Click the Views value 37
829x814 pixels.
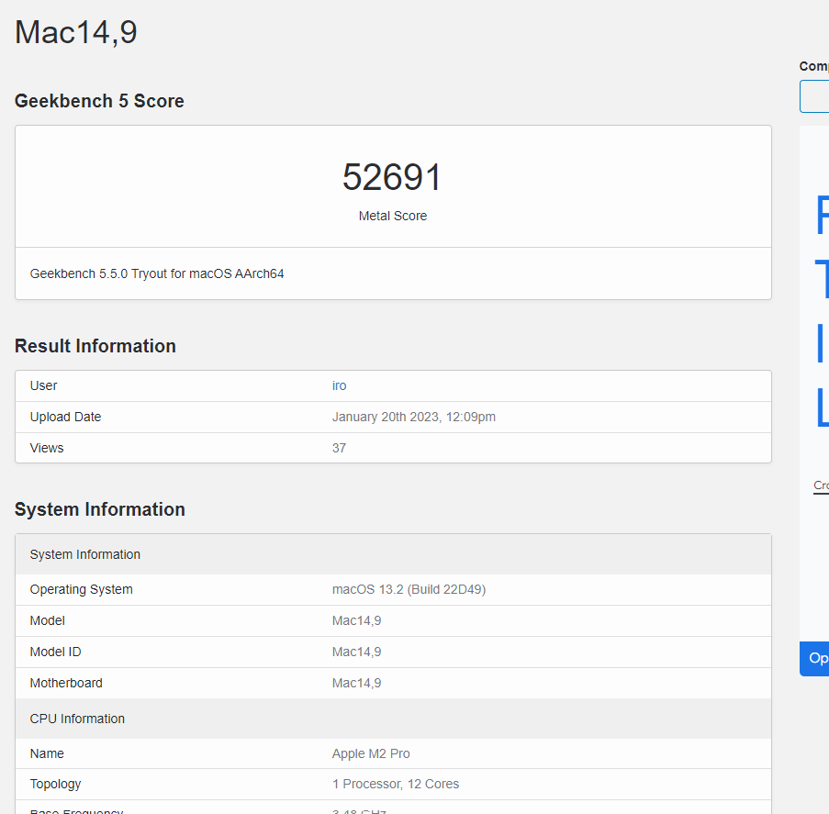click(339, 448)
